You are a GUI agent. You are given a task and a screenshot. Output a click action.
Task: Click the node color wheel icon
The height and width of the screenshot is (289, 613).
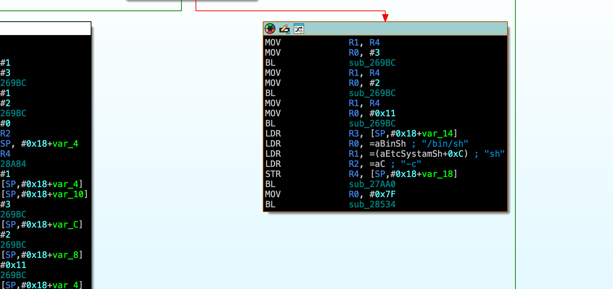coord(270,29)
